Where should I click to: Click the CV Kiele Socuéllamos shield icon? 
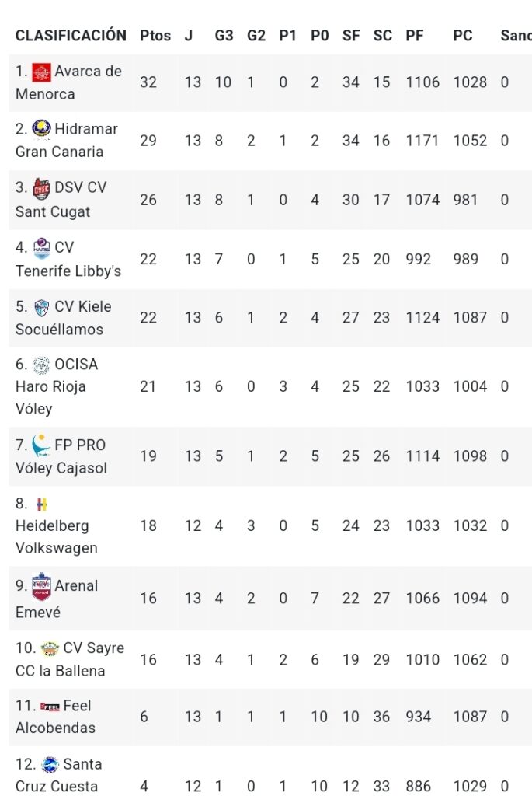pos(42,307)
